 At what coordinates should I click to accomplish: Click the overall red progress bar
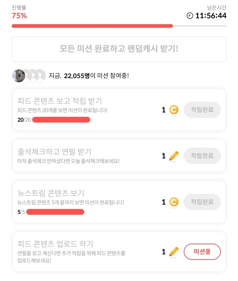[x=92, y=26]
